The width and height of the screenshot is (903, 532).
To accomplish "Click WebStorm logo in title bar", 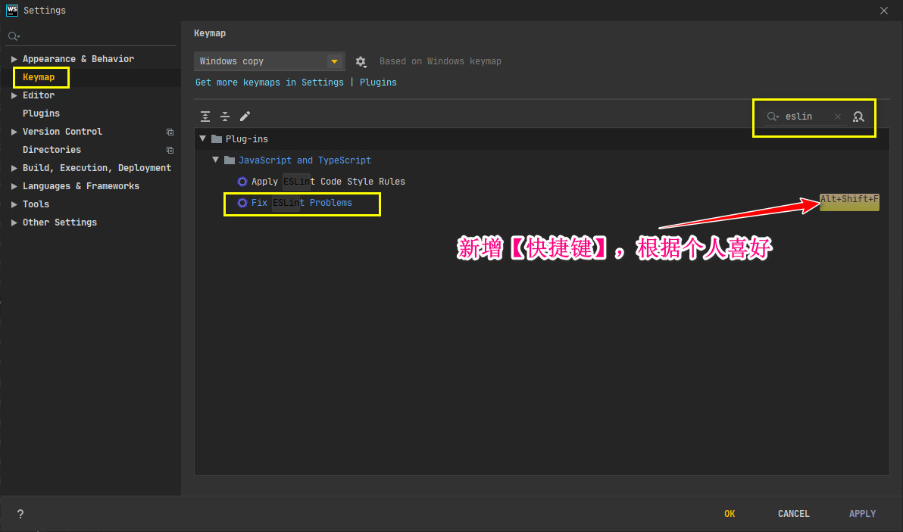I will coord(11,11).
